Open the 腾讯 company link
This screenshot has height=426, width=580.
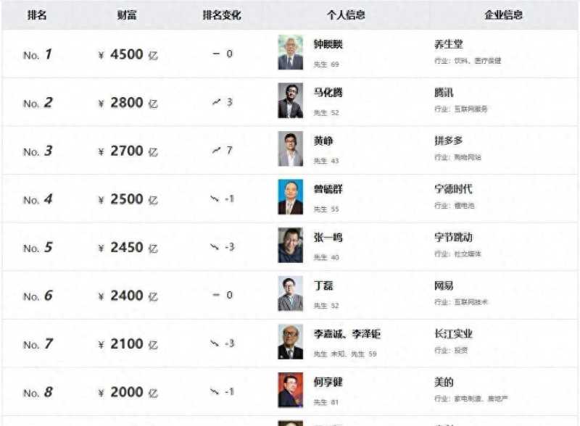coord(444,93)
